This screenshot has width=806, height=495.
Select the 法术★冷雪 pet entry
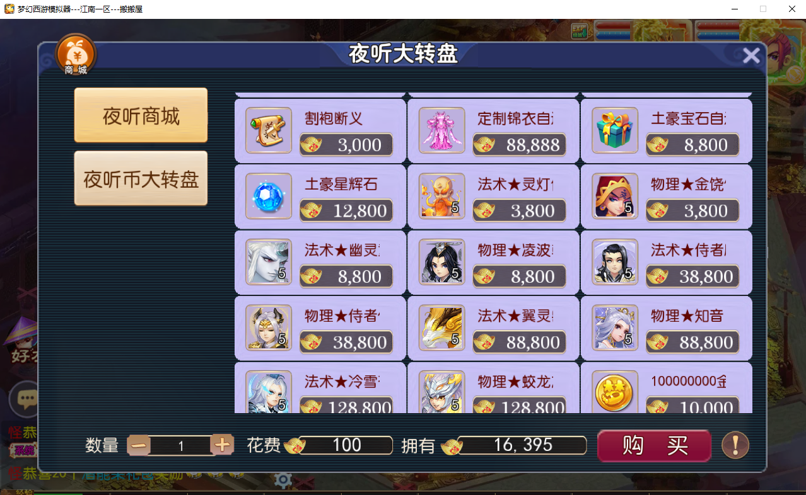point(320,388)
